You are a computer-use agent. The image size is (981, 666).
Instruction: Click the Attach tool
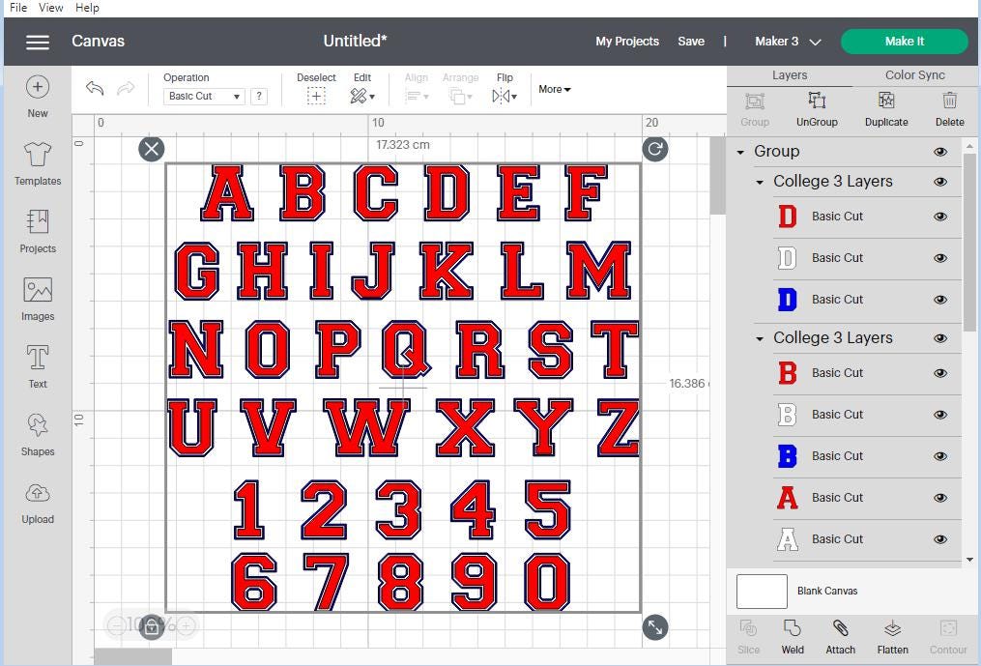840,637
